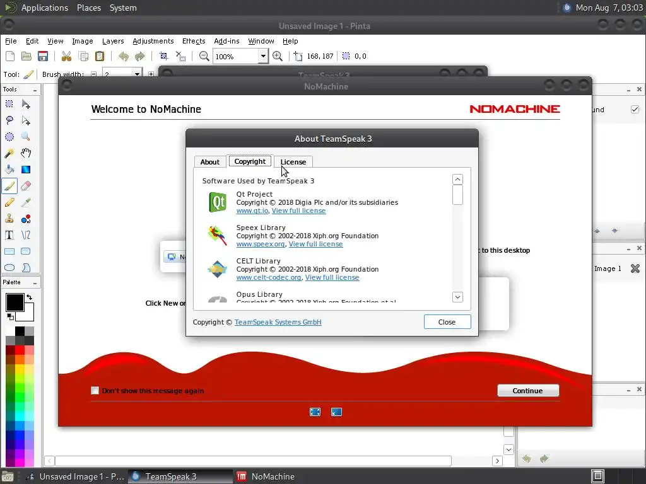Select the Freeform Shape tool
The height and width of the screenshot is (484, 646).
tap(25, 268)
